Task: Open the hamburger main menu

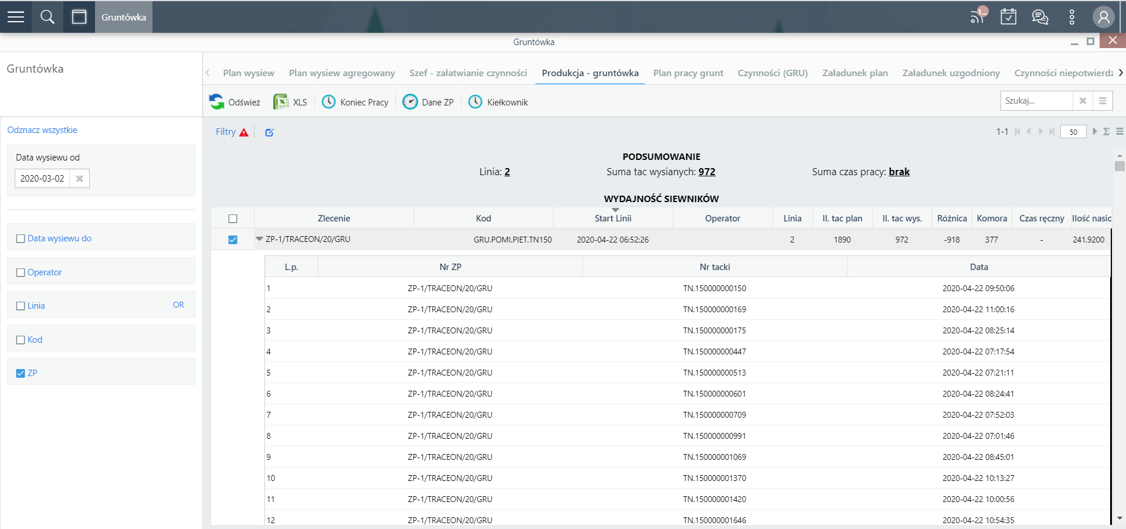Action: pyautogui.click(x=16, y=17)
